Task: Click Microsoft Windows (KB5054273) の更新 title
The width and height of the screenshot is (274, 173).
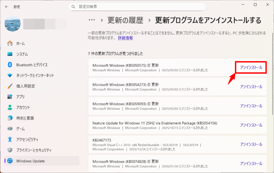Action: [126, 84]
